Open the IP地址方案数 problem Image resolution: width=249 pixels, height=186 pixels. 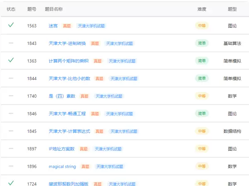61,149
